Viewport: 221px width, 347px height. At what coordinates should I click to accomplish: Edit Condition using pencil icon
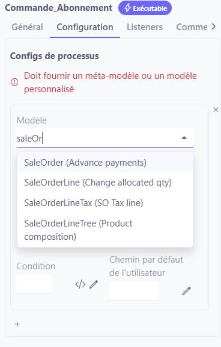(x=94, y=284)
